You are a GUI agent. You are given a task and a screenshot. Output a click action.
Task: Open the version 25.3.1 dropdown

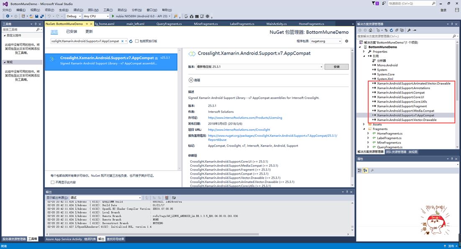(260, 67)
